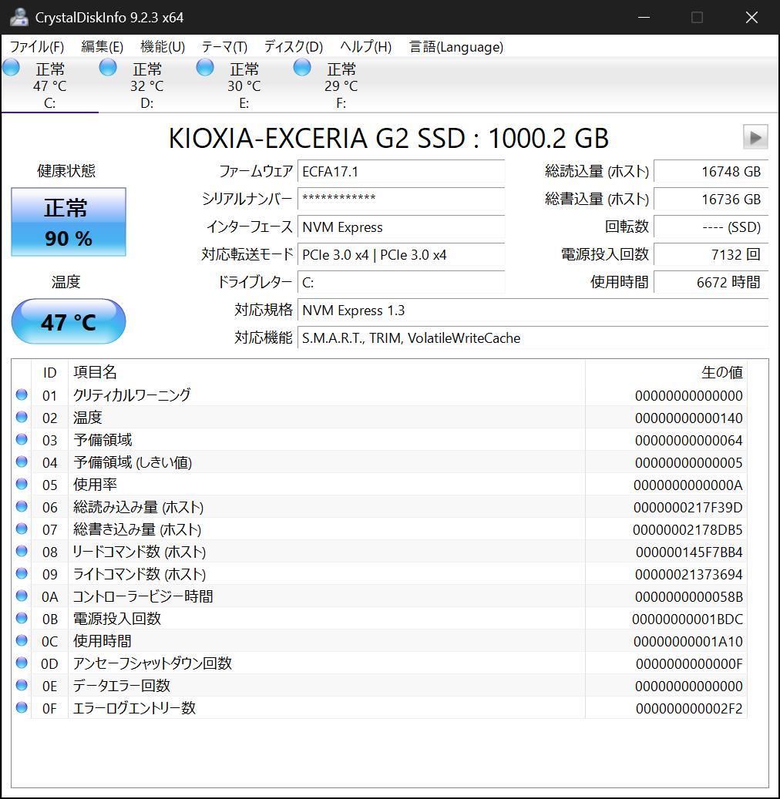Click the blue status dot beside 温度
This screenshot has width=780, height=799.
coord(22,417)
